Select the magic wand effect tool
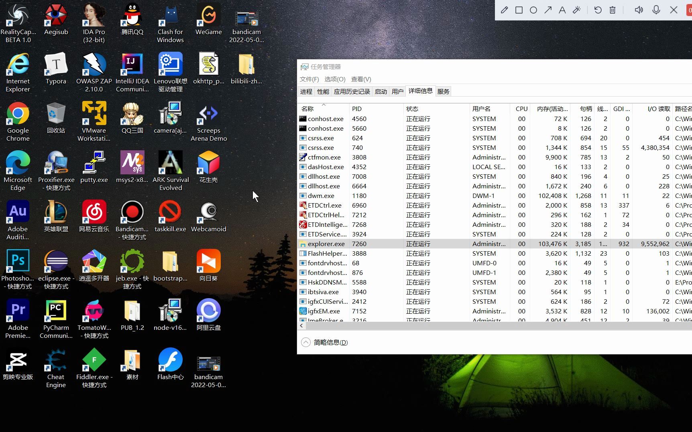 577,10
